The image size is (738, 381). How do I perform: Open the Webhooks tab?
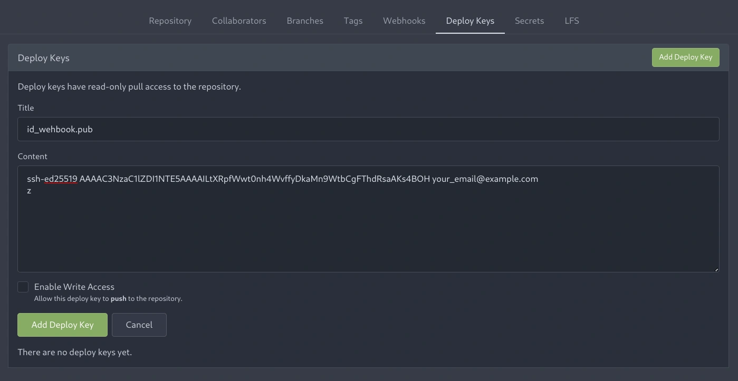[x=404, y=21]
